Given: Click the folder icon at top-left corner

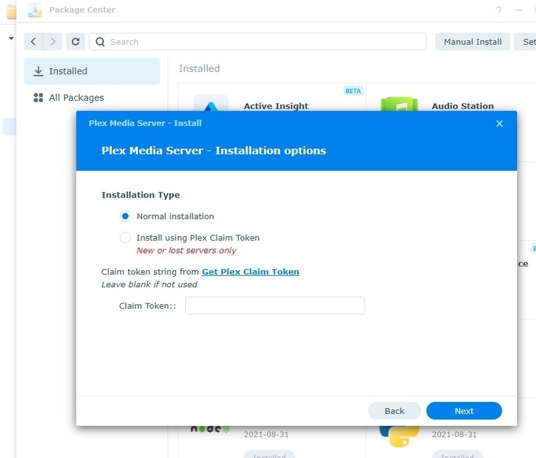Looking at the screenshot, I should click(11, 11).
